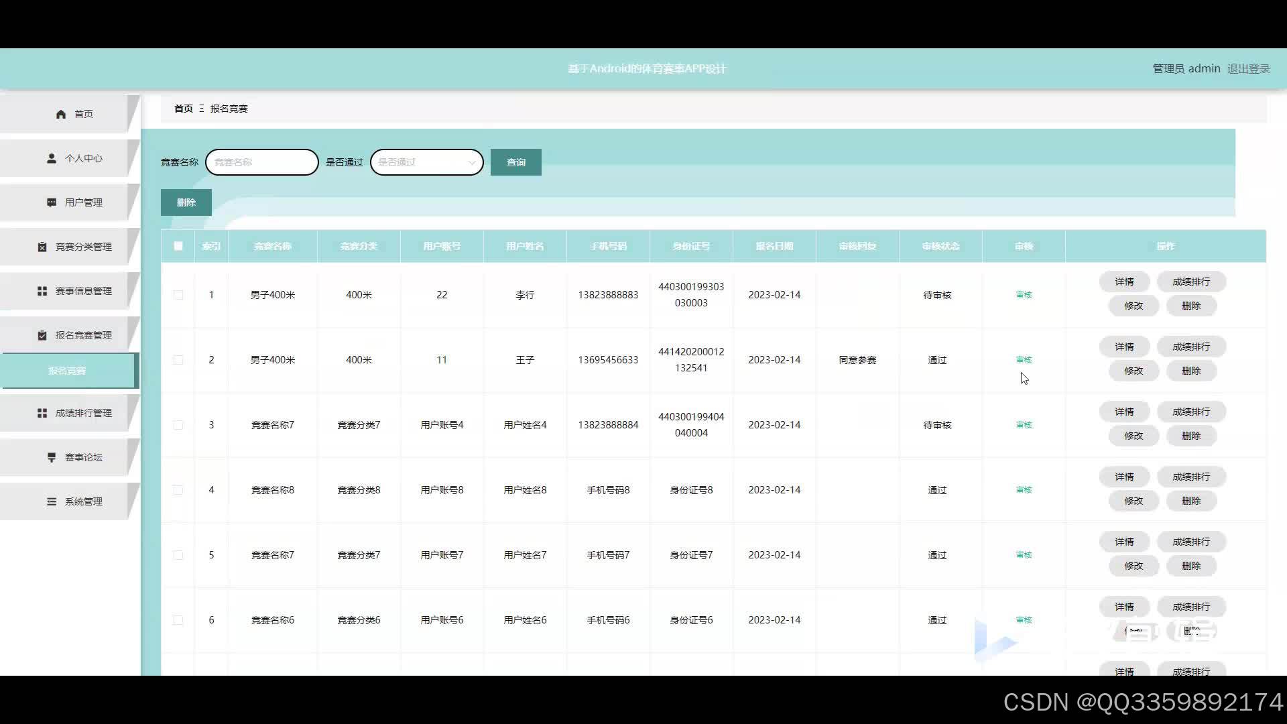Select the 报名竞赛 submenu item
Viewport: 1287px width, 724px height.
(68, 371)
